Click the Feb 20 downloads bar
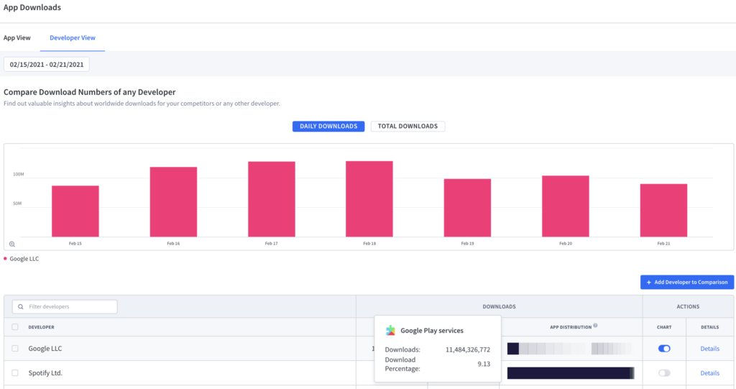 point(566,206)
